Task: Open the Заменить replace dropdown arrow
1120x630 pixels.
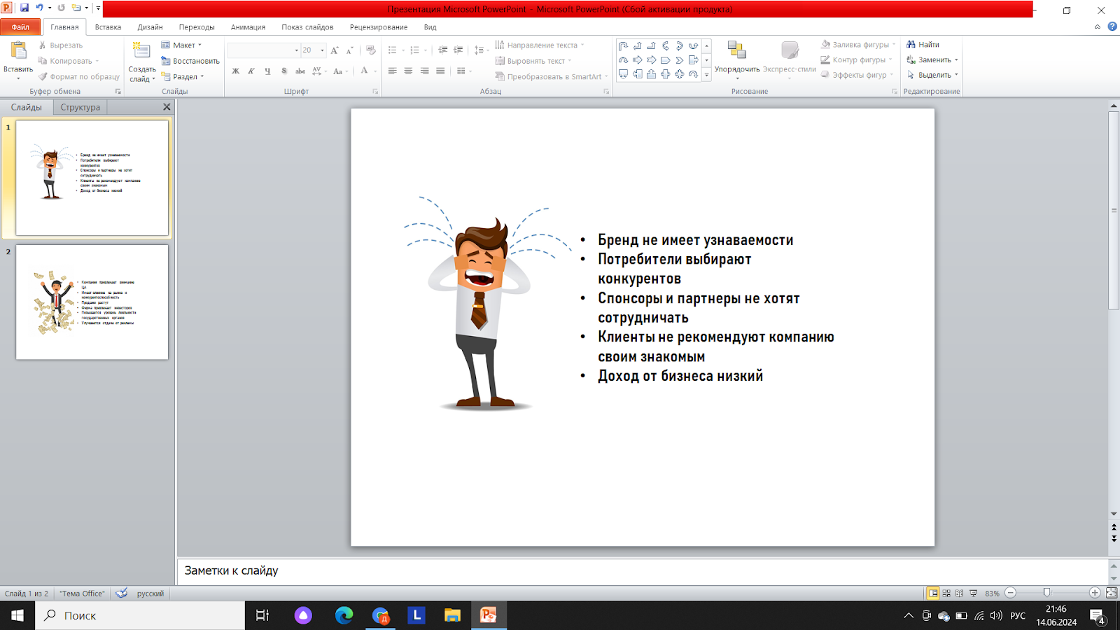Action: point(956,60)
